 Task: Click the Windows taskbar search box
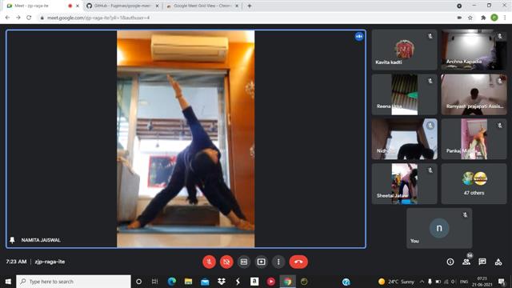pyautogui.click(x=74, y=282)
